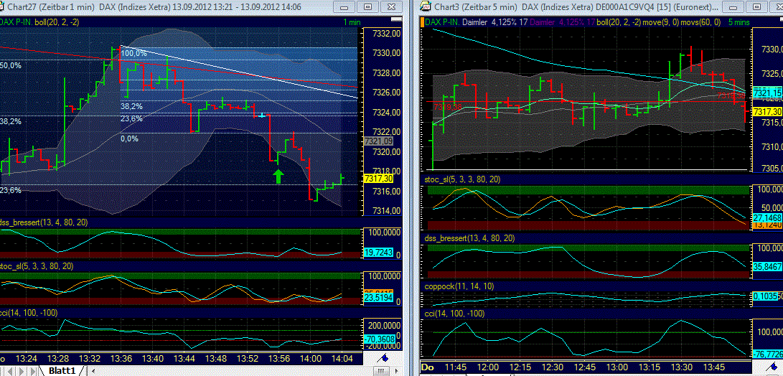Image resolution: width=783 pixels, height=376 pixels.
Task: Go to the previous sheet with the left arrow
Action: 10,370
